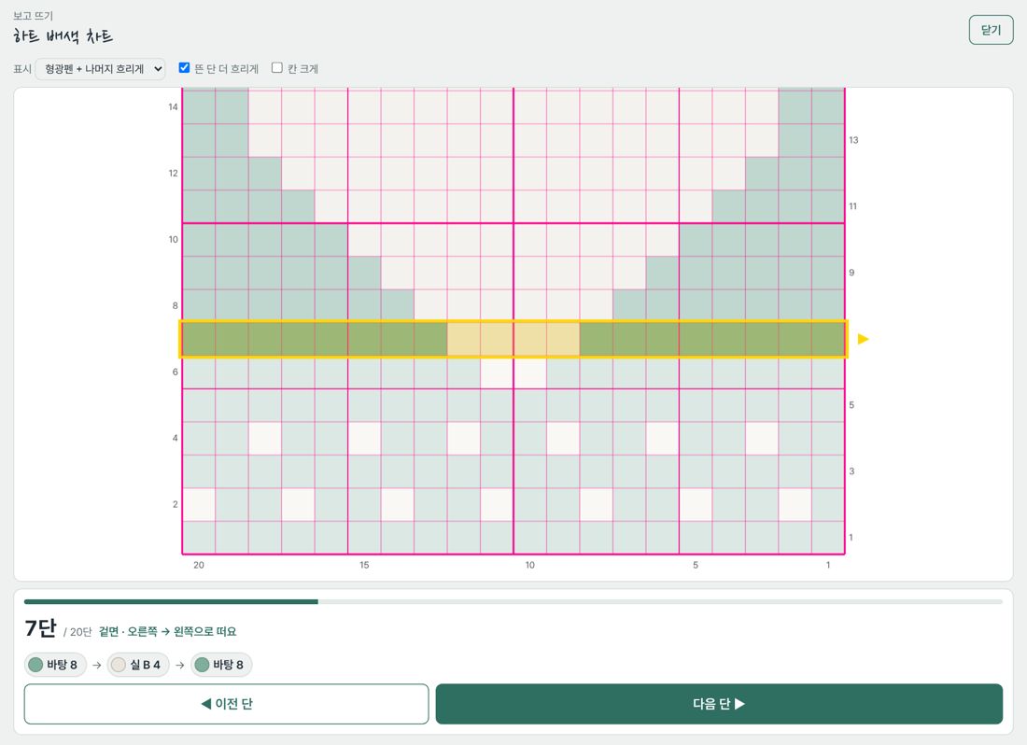The width and height of the screenshot is (1027, 745).
Task: Click the / 20단 total rows text
Action: [x=77, y=632]
